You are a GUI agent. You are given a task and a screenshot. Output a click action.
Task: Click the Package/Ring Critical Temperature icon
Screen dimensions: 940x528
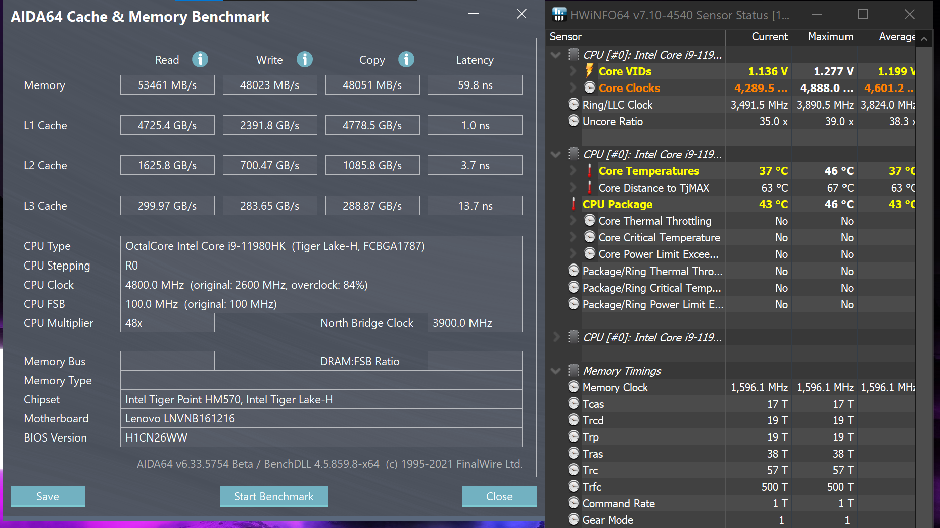[574, 288]
